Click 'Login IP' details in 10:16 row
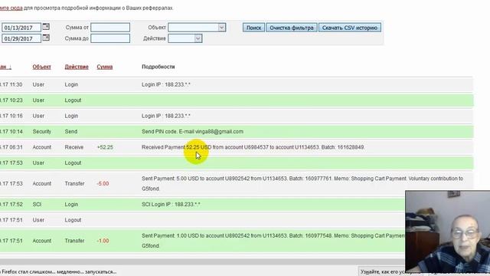The width and height of the screenshot is (490, 276). point(166,116)
